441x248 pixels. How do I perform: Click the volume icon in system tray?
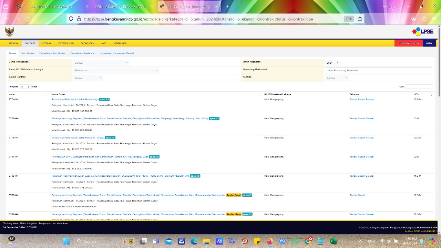[389, 241]
